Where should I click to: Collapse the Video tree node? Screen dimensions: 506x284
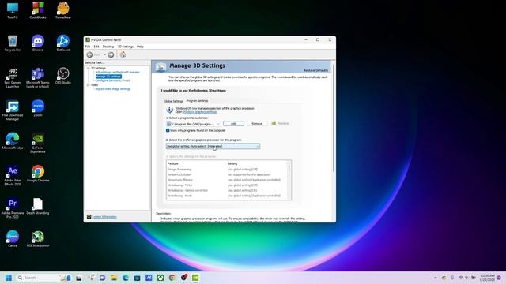click(88, 85)
